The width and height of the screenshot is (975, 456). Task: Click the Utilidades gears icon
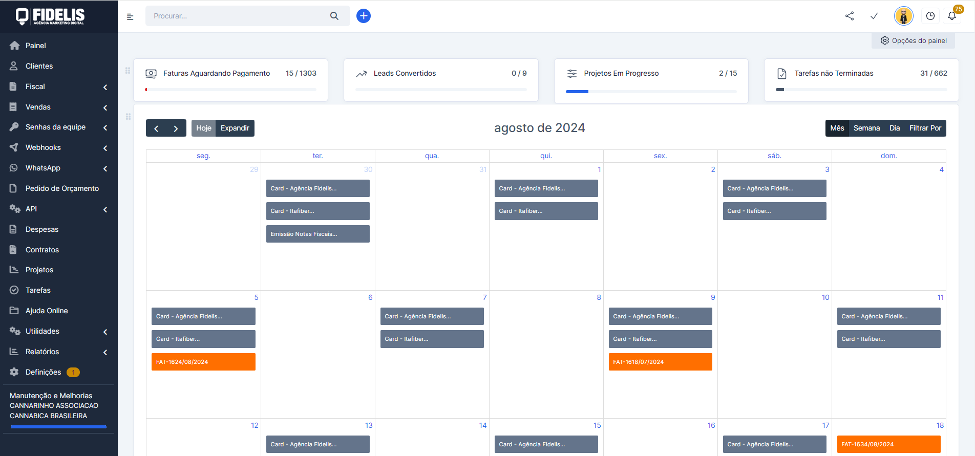(14, 331)
